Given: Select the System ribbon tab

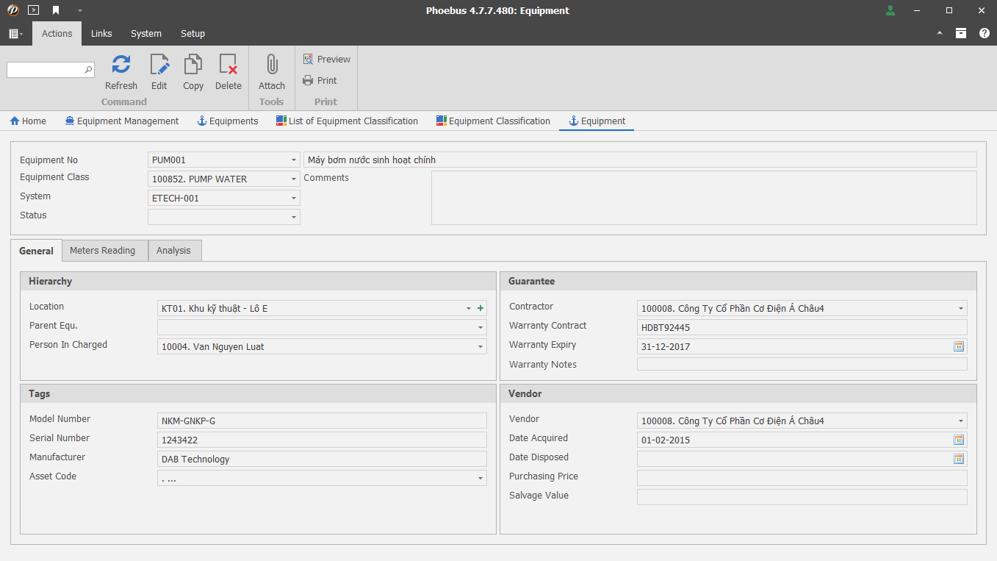Looking at the screenshot, I should (x=146, y=34).
